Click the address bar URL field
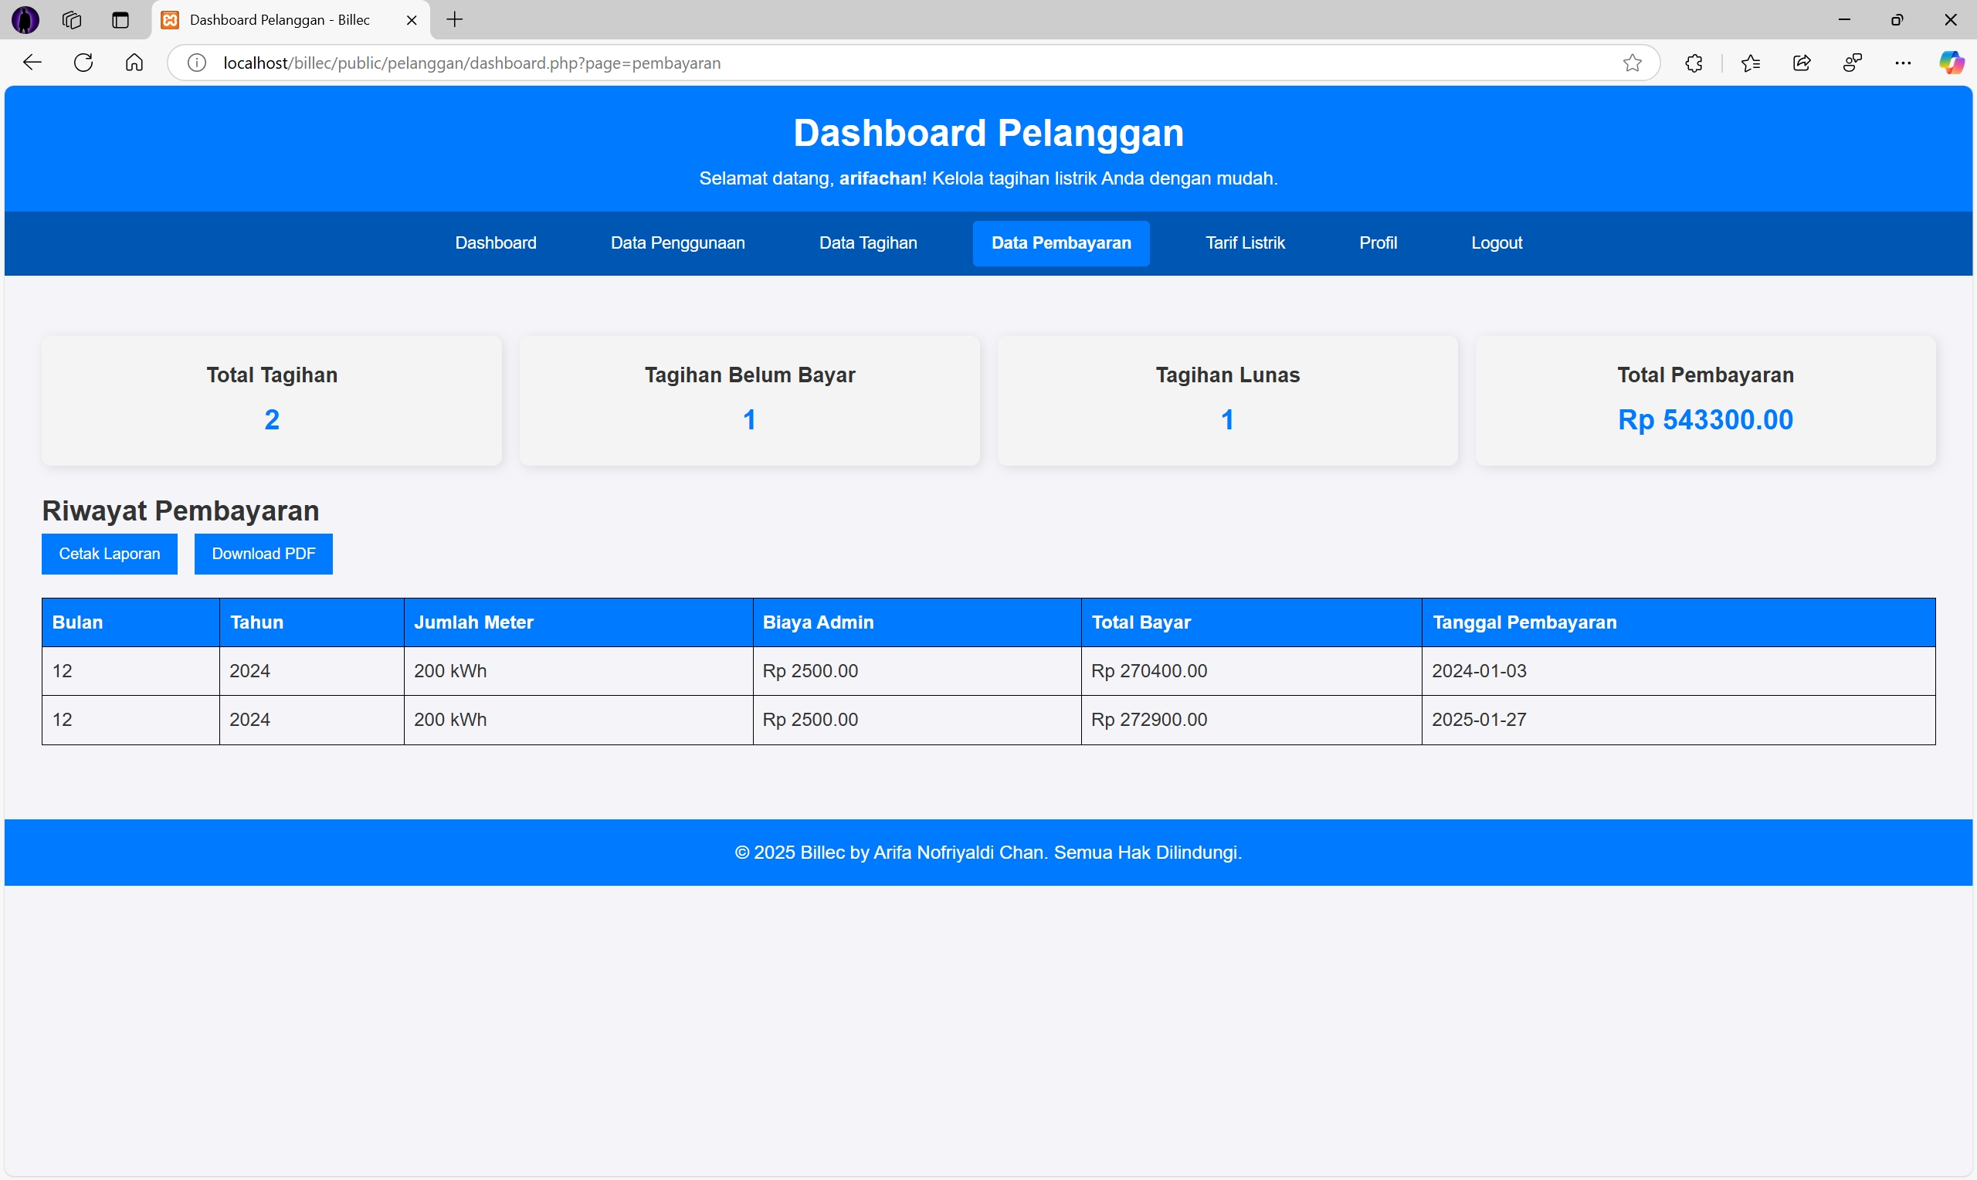Image resolution: width=1977 pixels, height=1180 pixels. 914,63
